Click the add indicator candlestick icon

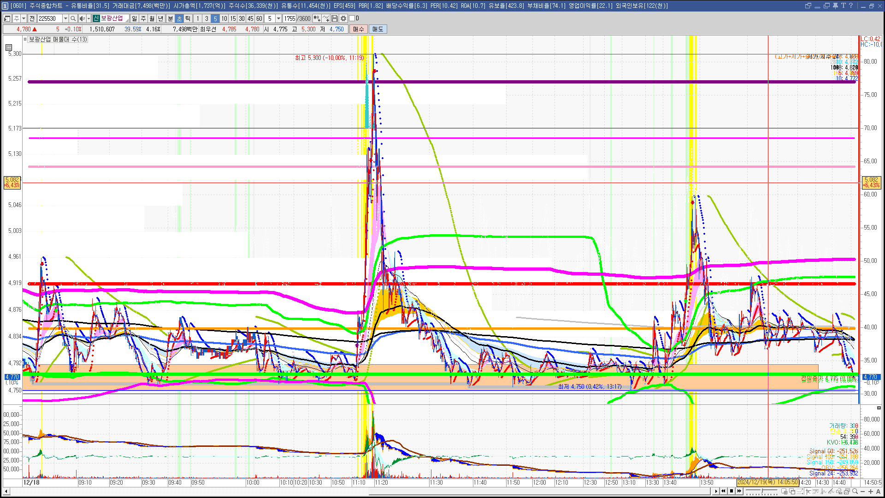pyautogui.click(x=317, y=18)
